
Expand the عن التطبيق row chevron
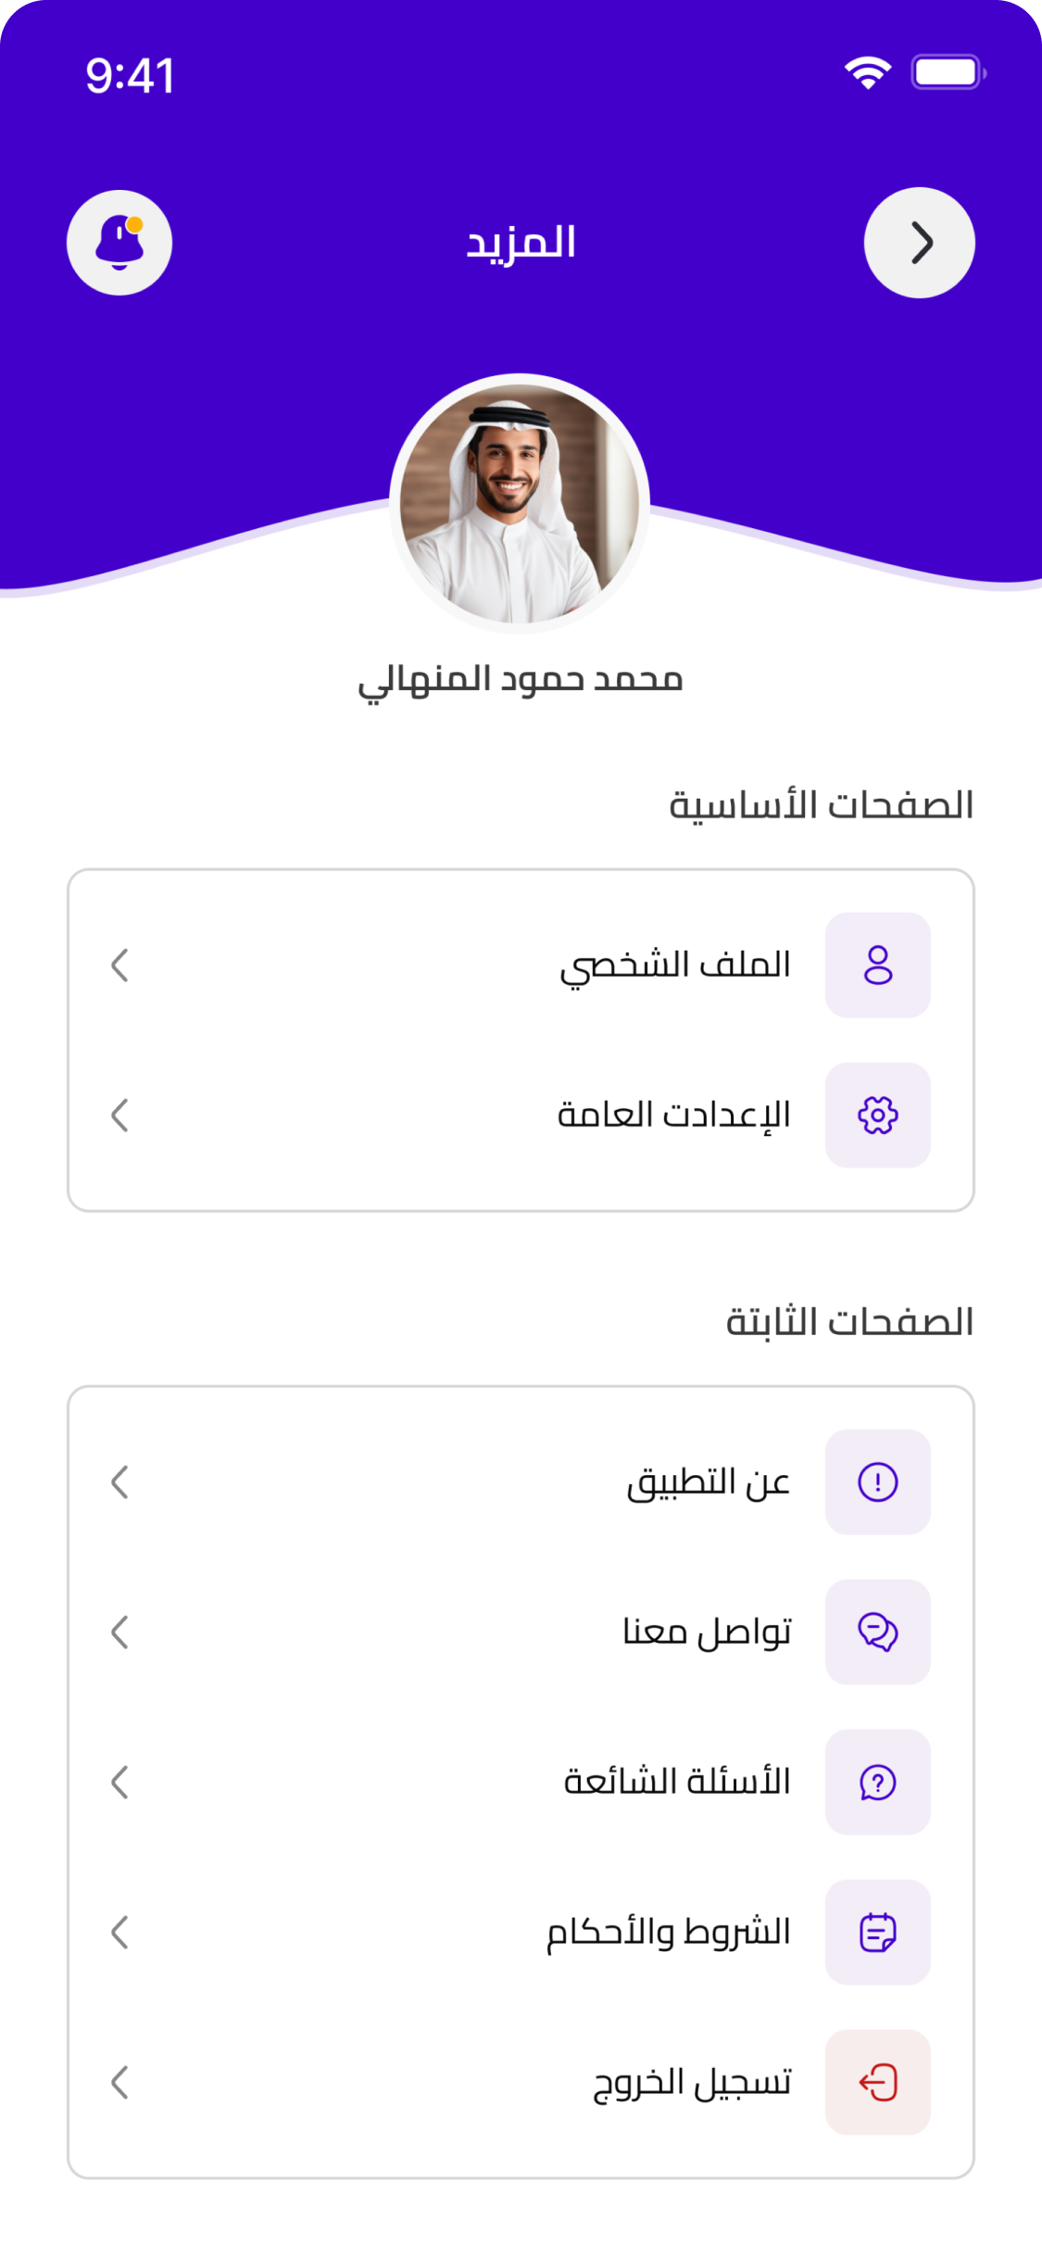[119, 1482]
